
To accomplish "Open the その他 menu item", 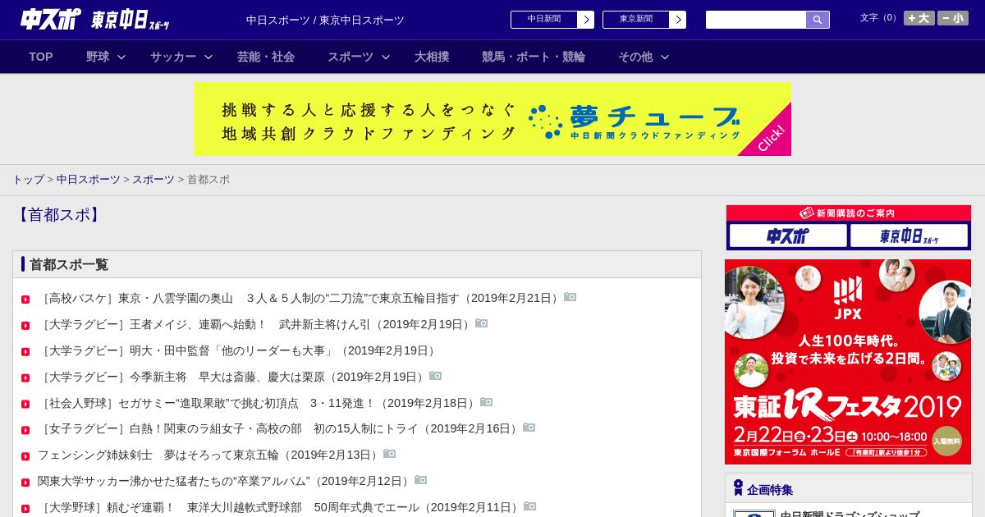I will 635,57.
